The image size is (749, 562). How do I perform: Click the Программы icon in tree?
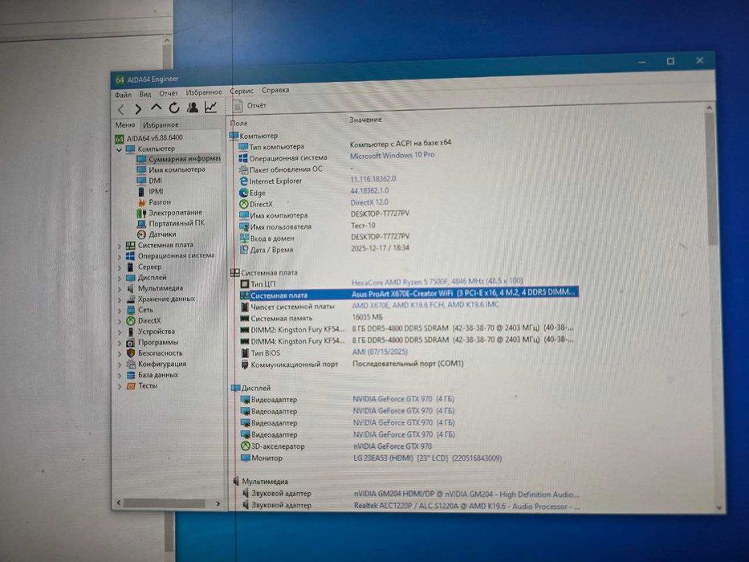[131, 343]
